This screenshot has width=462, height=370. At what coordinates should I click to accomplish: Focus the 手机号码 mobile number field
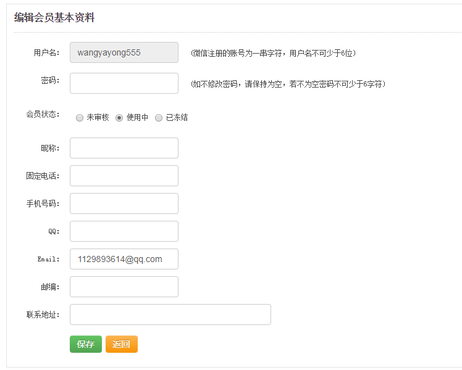click(x=124, y=203)
